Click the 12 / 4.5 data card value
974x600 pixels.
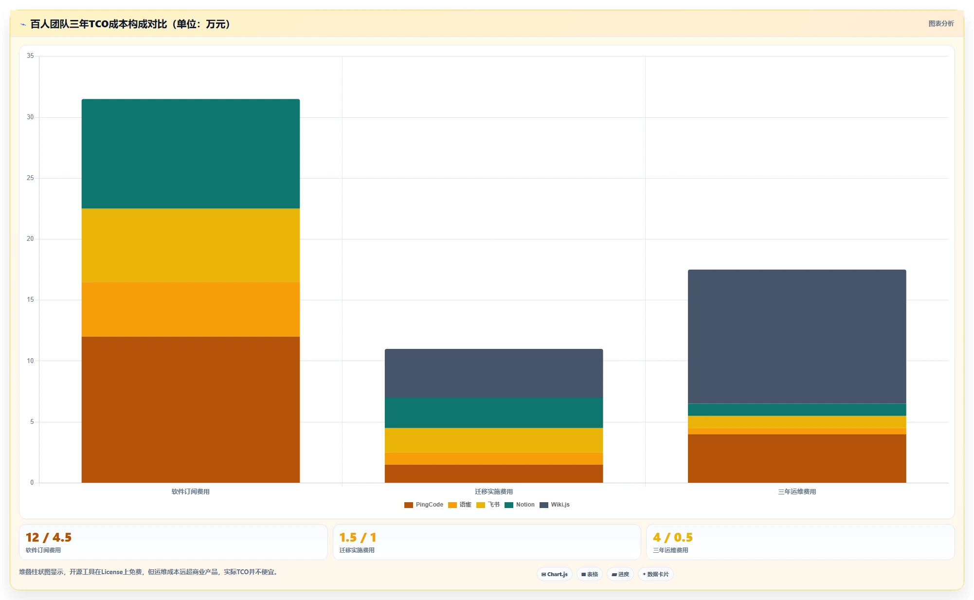tap(49, 537)
